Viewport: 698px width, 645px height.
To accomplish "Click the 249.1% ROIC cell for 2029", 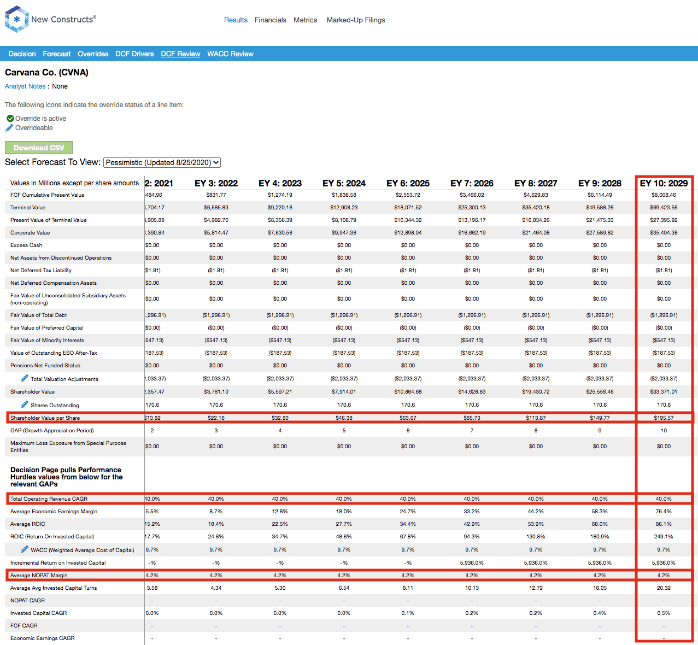I will coord(664,536).
